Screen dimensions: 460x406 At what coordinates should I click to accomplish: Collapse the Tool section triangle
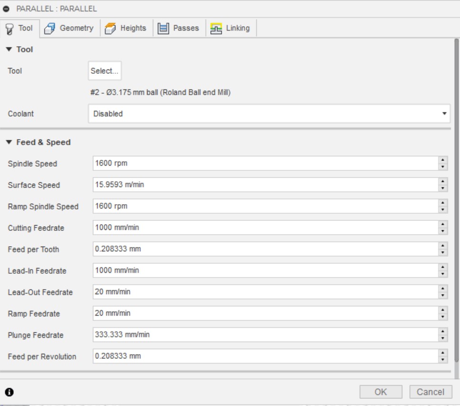9,50
